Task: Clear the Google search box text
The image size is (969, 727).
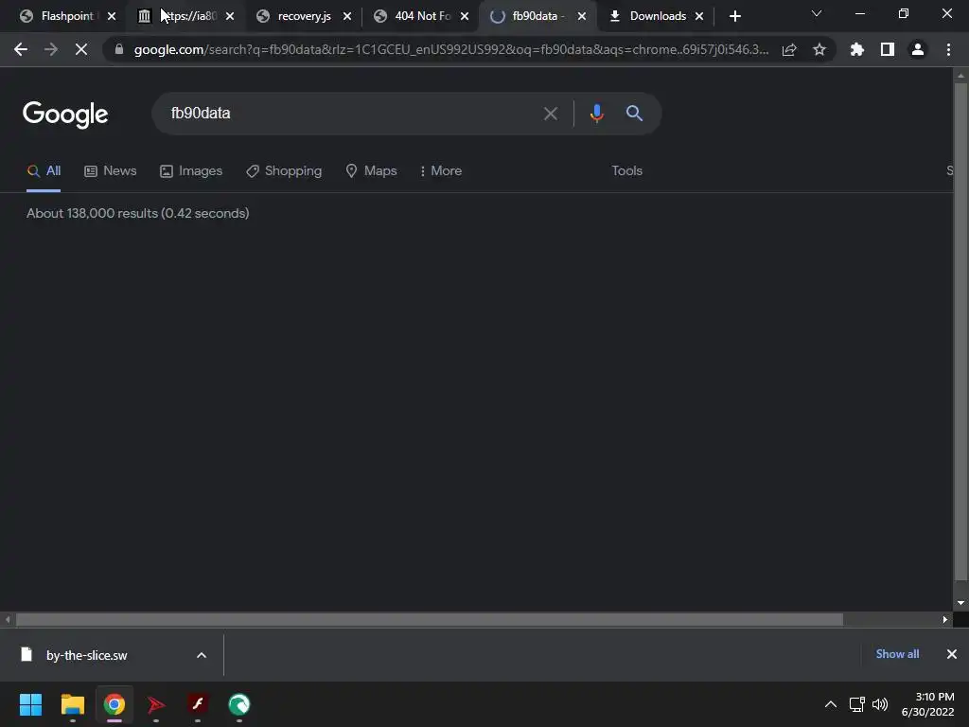Action: 551,114
